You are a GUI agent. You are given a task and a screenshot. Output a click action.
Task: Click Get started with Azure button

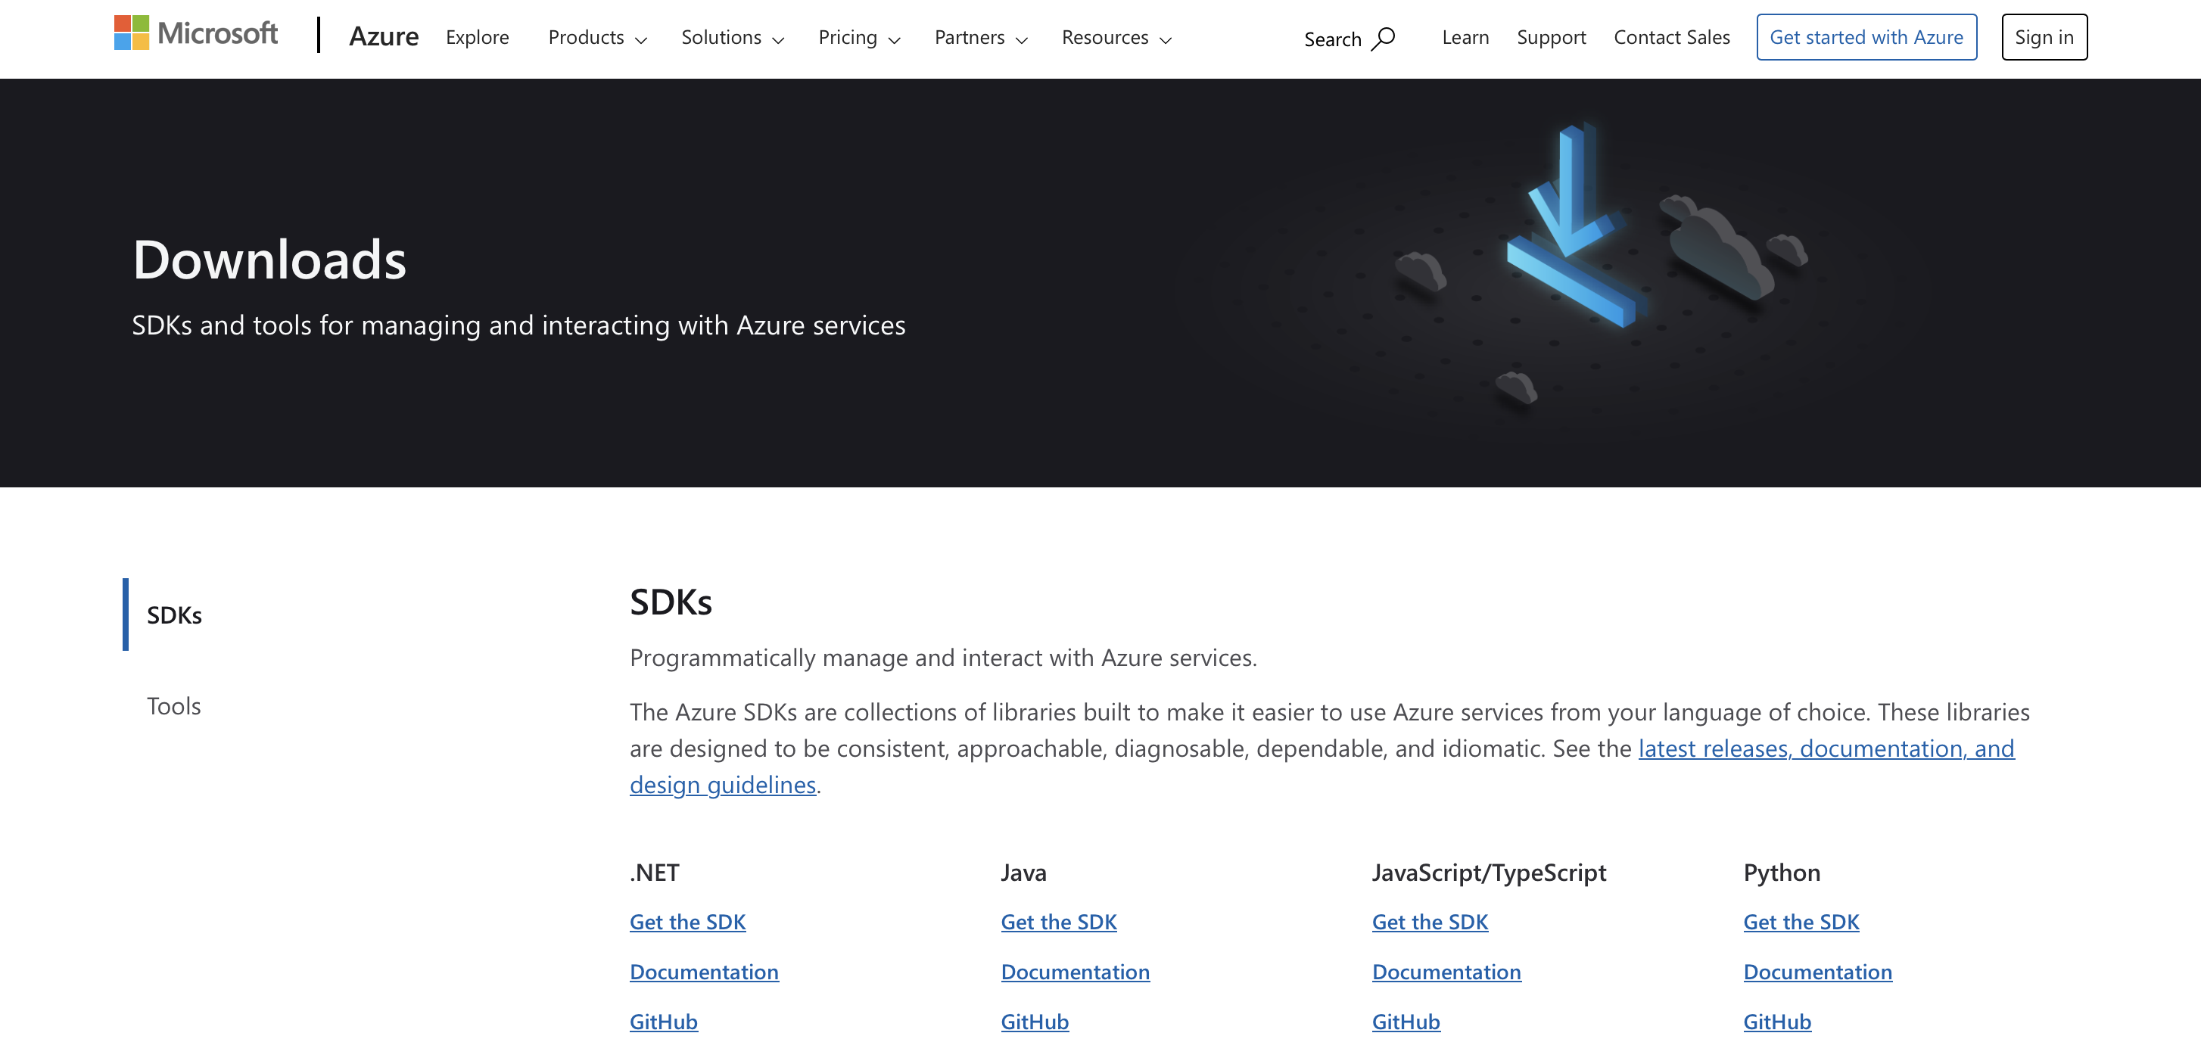point(1866,38)
